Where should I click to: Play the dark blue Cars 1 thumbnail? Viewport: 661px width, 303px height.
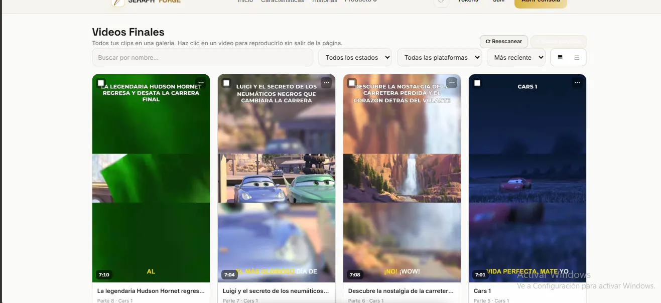(527, 178)
